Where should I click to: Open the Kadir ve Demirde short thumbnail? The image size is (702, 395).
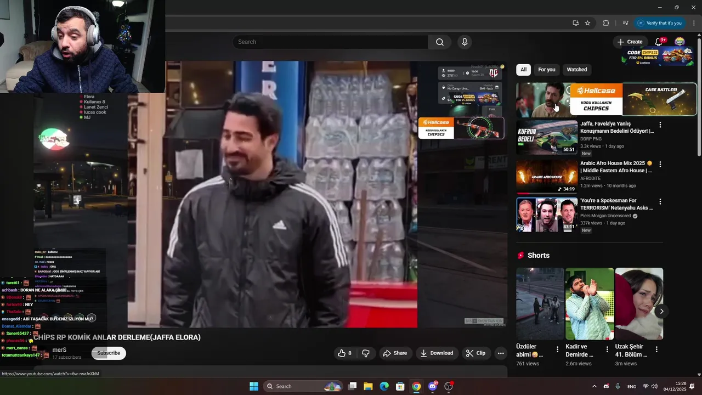pos(590,304)
